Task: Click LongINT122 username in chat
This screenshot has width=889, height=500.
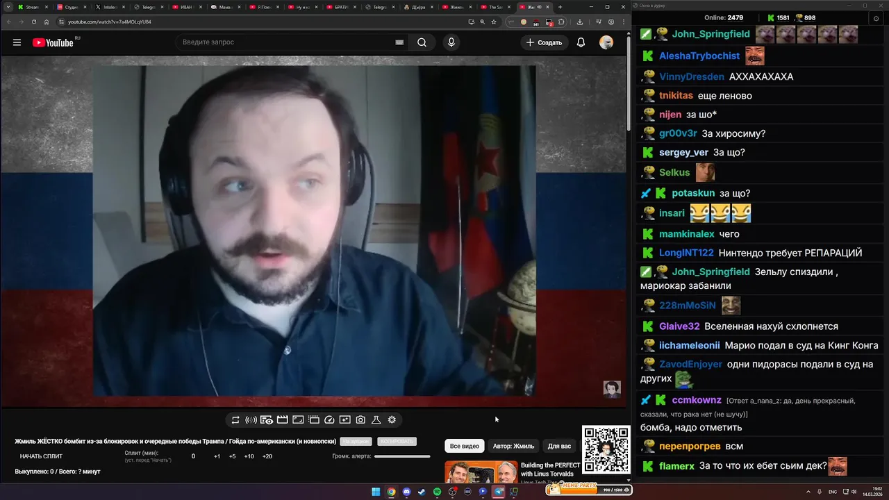Action: click(686, 253)
